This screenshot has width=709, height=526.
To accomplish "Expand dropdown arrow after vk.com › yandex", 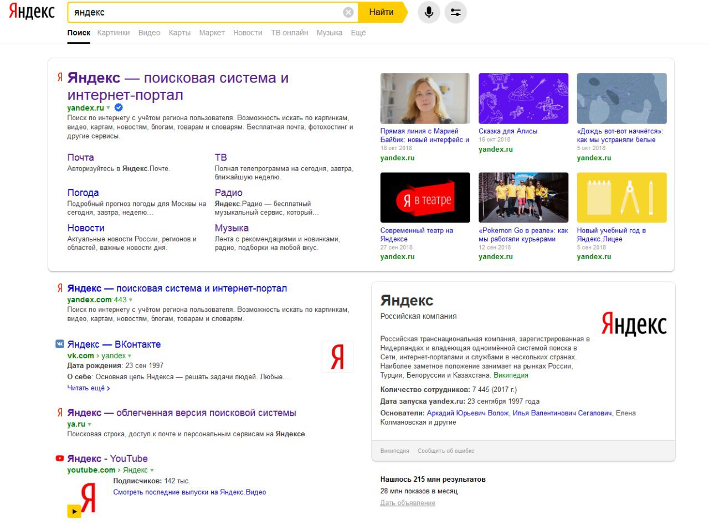I will 130,356.
